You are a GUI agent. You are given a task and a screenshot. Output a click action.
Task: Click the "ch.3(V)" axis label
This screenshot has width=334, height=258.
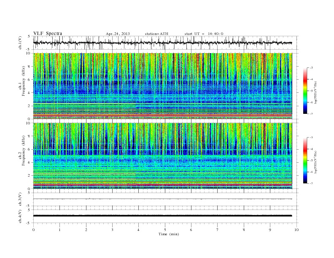pos(20,199)
